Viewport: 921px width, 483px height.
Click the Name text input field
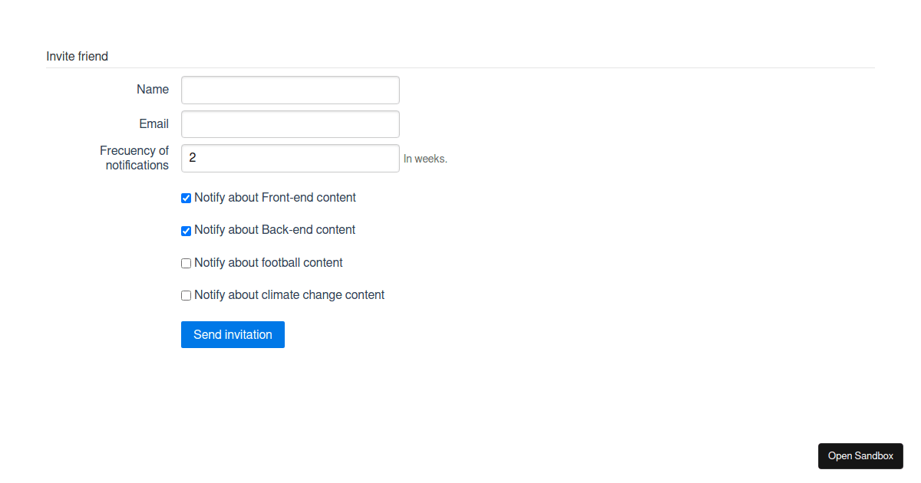click(x=290, y=90)
